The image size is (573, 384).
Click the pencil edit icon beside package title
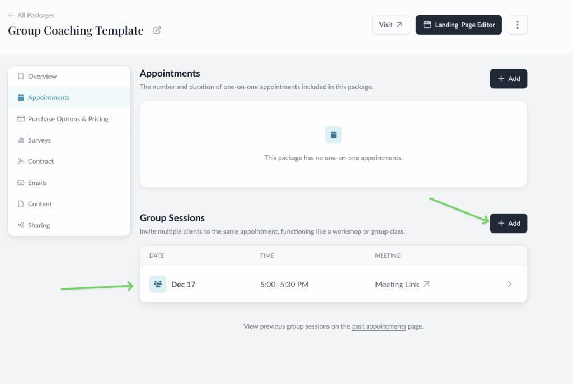(x=157, y=30)
